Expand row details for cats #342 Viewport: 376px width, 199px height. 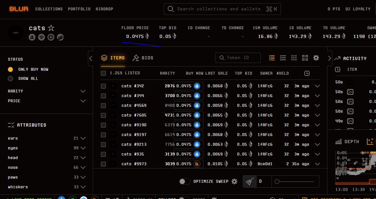coord(317,86)
